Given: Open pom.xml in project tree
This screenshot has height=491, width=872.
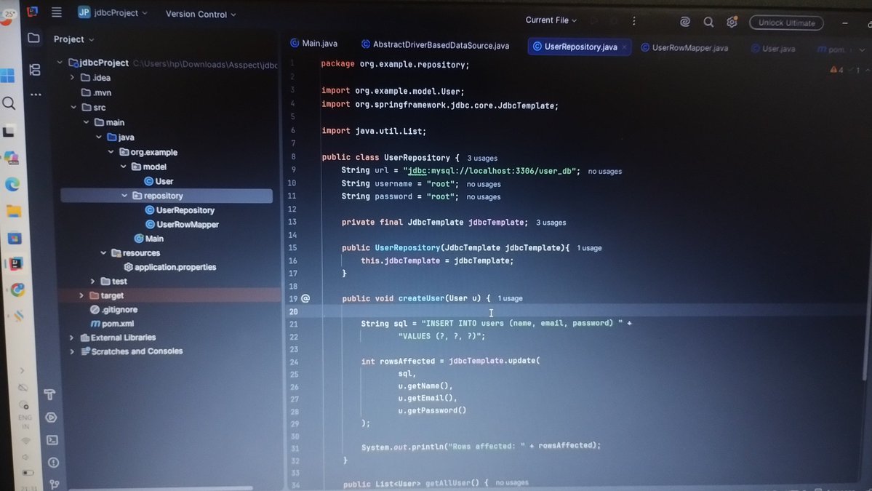Looking at the screenshot, I should coord(112,324).
